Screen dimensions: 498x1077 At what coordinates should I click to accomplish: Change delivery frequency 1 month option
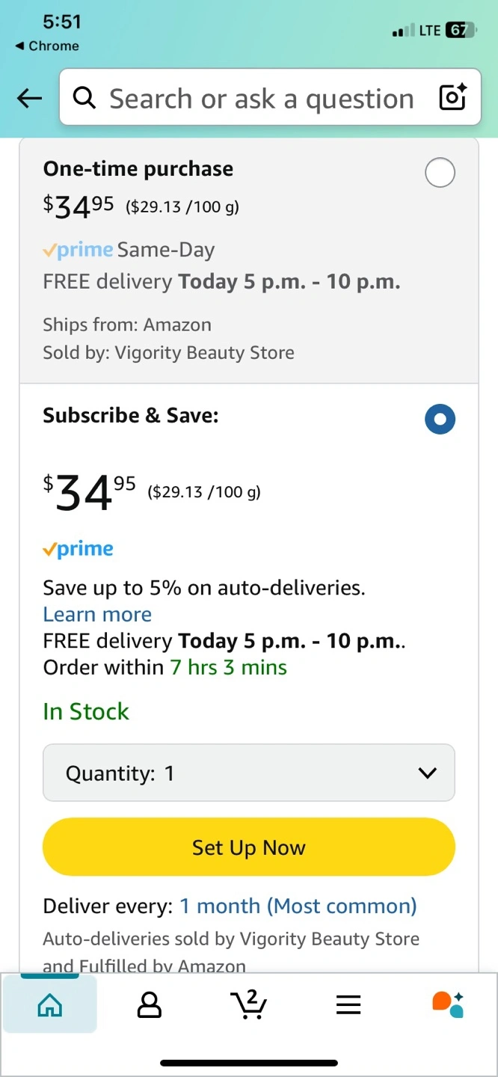point(298,906)
